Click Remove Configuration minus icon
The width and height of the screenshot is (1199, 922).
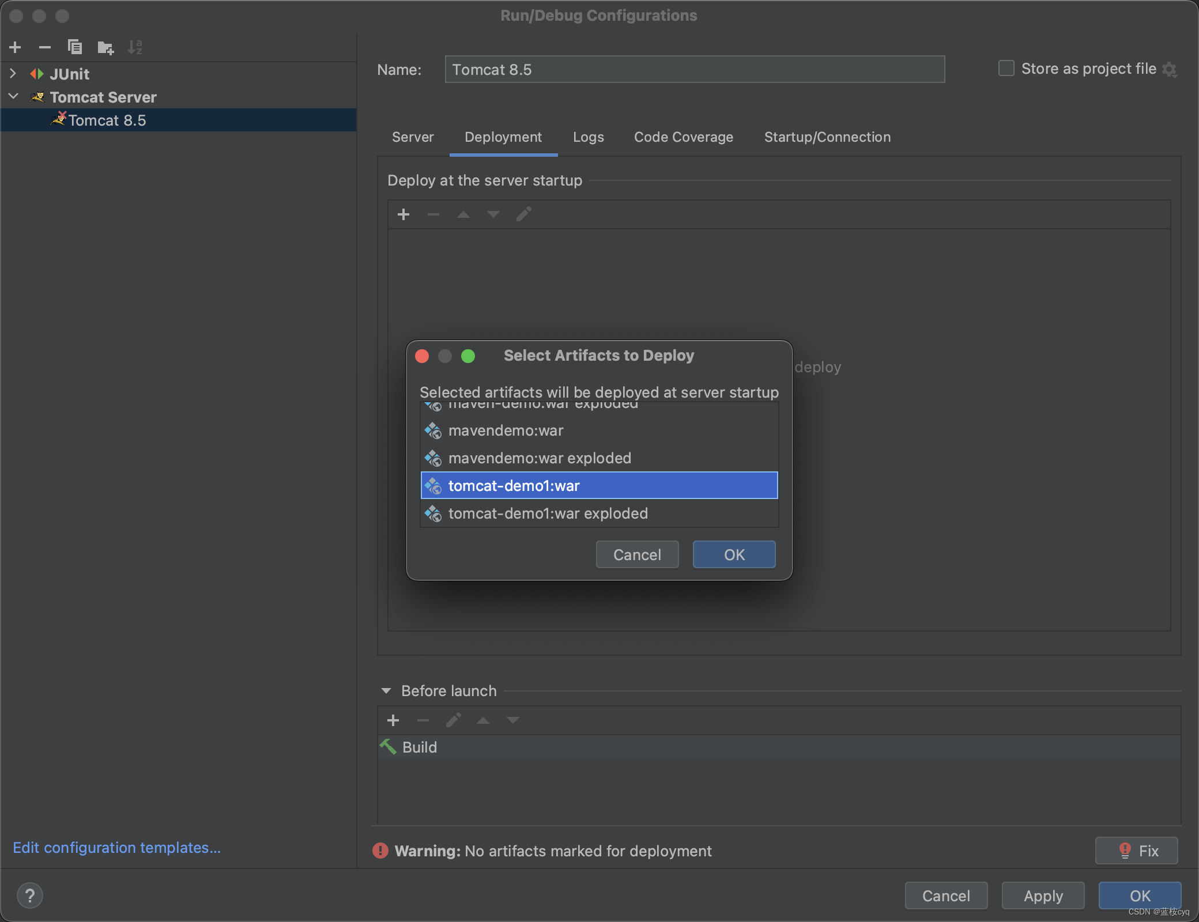[45, 47]
